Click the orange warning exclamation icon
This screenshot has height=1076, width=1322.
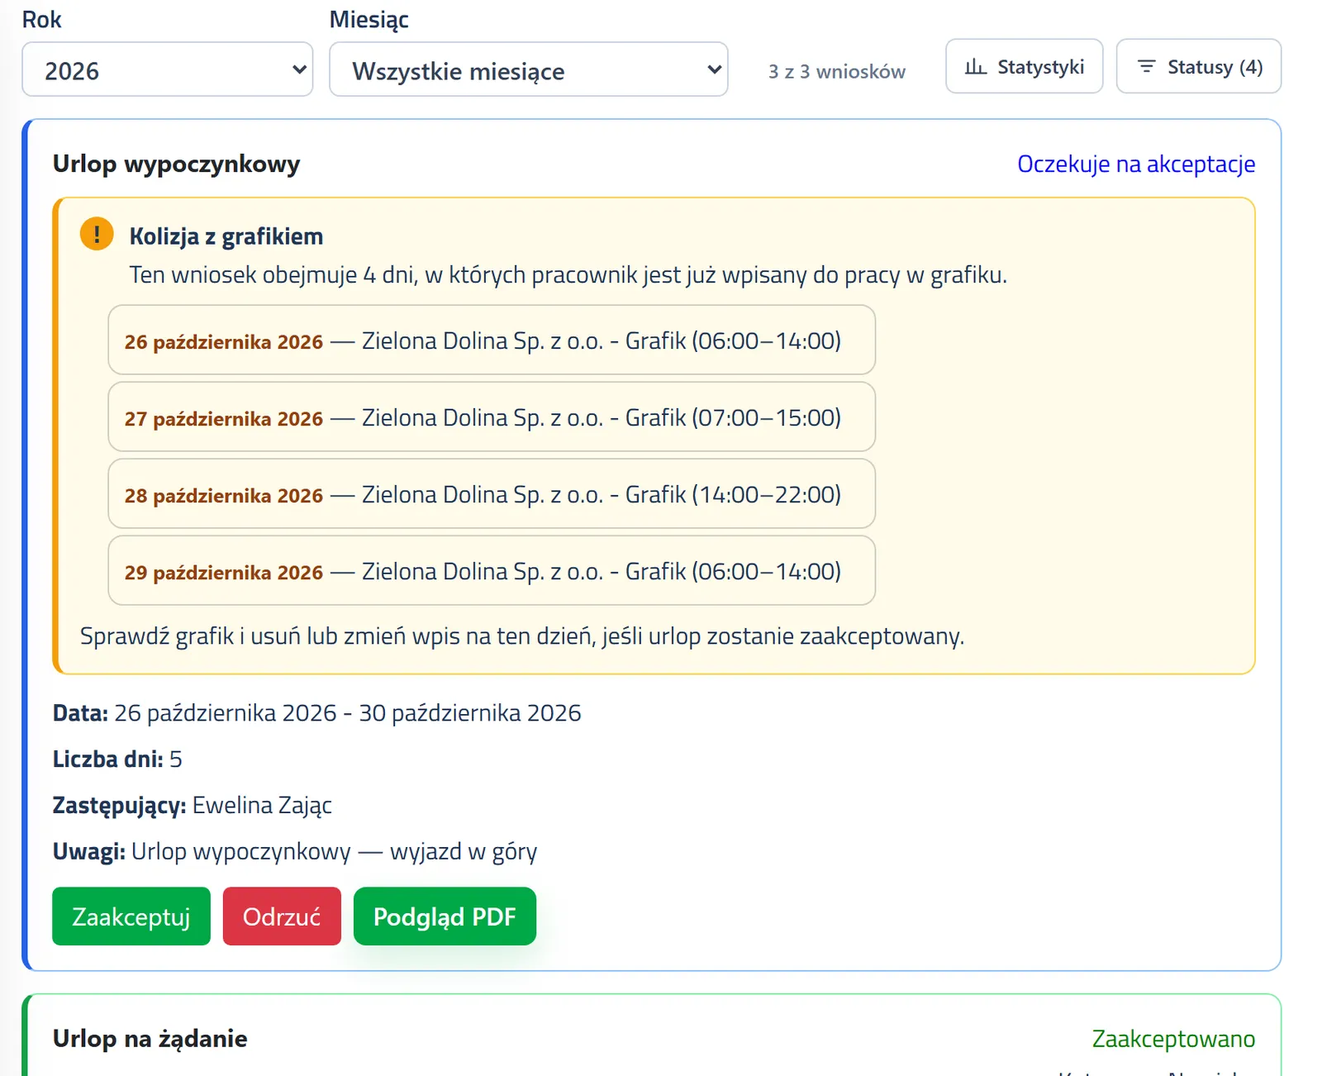coord(97,234)
